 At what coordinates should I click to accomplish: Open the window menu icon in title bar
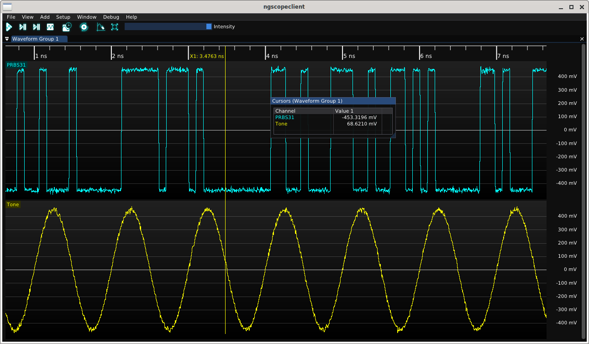coord(7,7)
